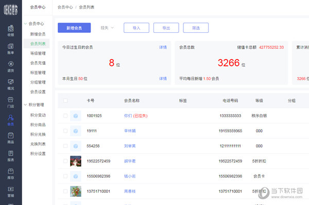
Task: Select the 会员 member icon in sidebar
Action: click(11, 120)
